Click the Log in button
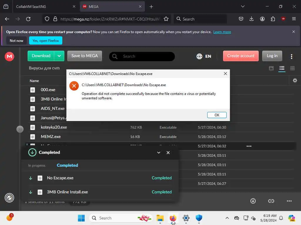301x225 pixels. tap(272, 56)
